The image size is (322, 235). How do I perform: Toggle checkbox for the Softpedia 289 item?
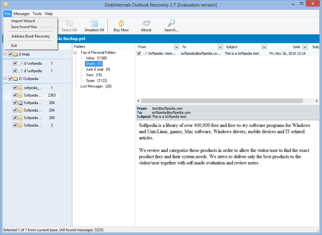coord(15,118)
